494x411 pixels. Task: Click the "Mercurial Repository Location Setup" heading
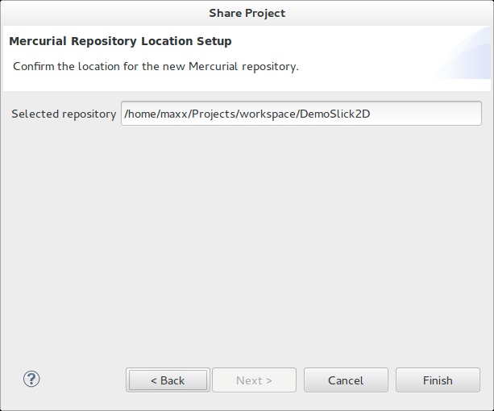[x=120, y=41]
